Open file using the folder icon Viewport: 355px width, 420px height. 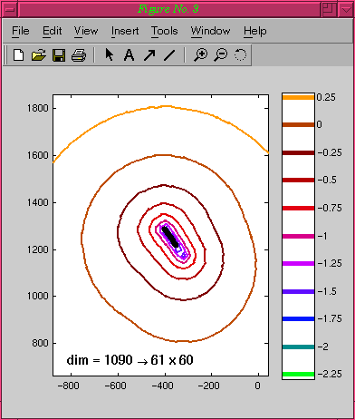[x=39, y=55]
